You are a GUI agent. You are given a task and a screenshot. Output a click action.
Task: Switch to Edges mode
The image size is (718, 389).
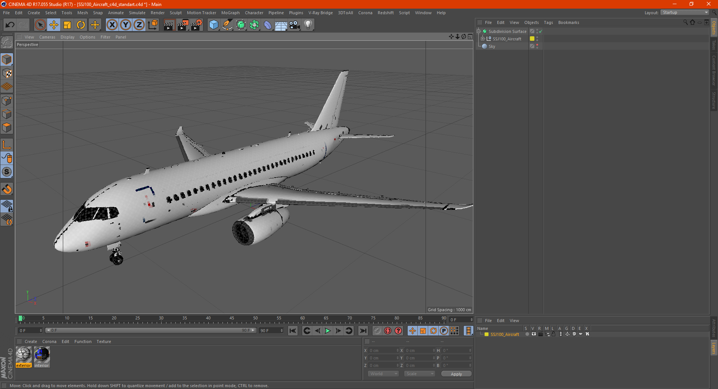pyautogui.click(x=7, y=114)
